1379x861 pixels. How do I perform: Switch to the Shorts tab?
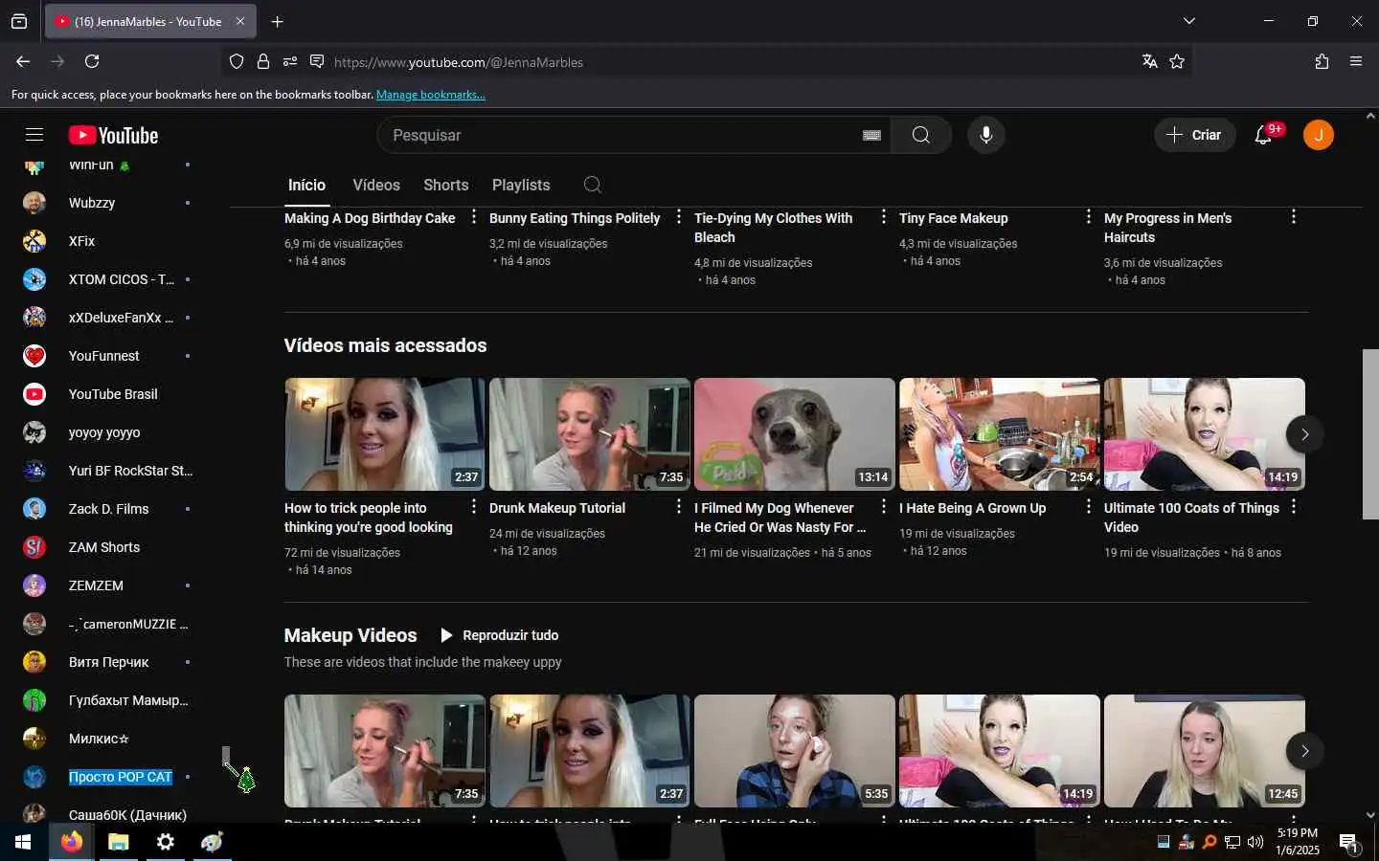pos(446,185)
